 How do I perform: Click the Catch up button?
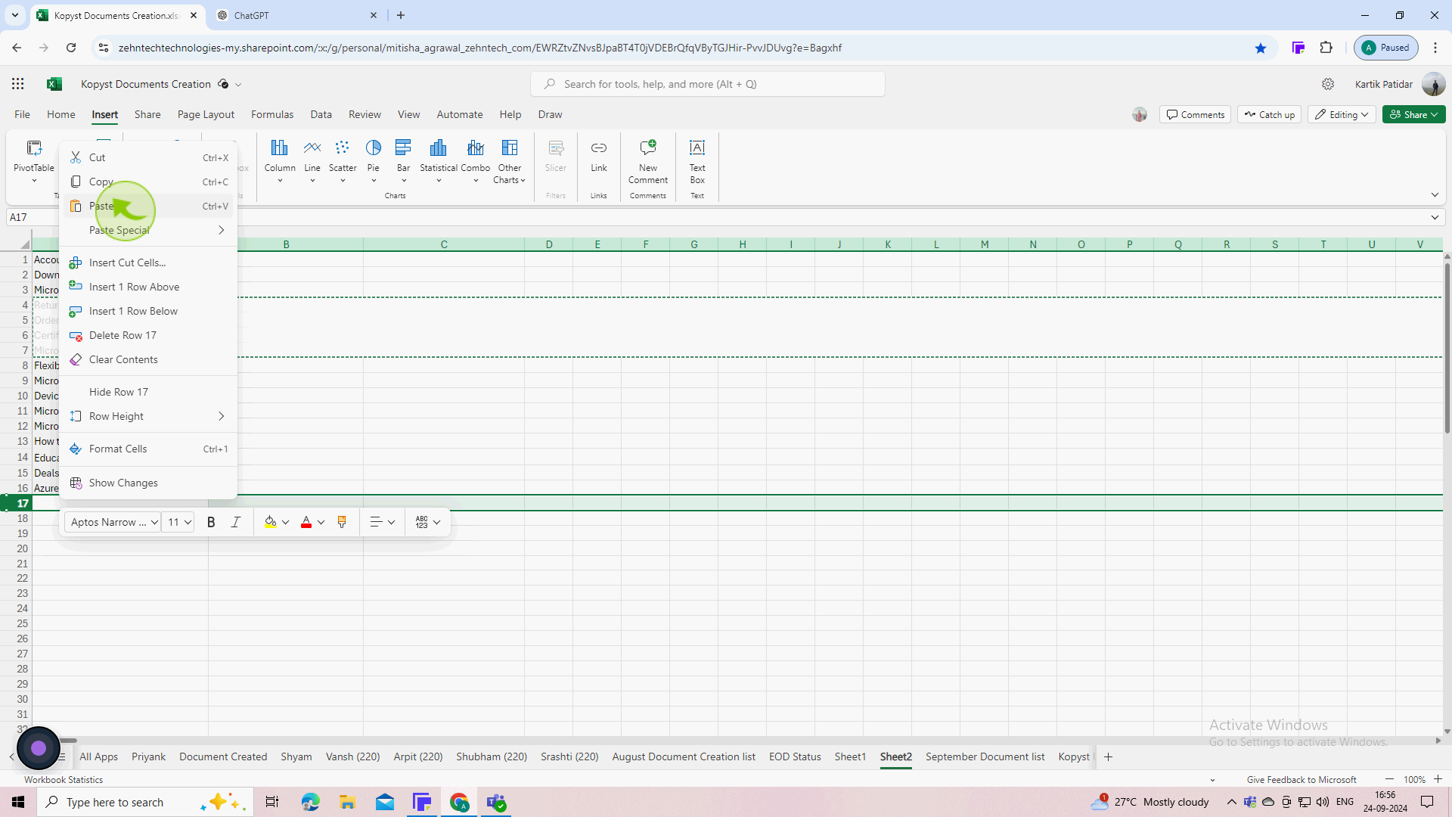1269,114
